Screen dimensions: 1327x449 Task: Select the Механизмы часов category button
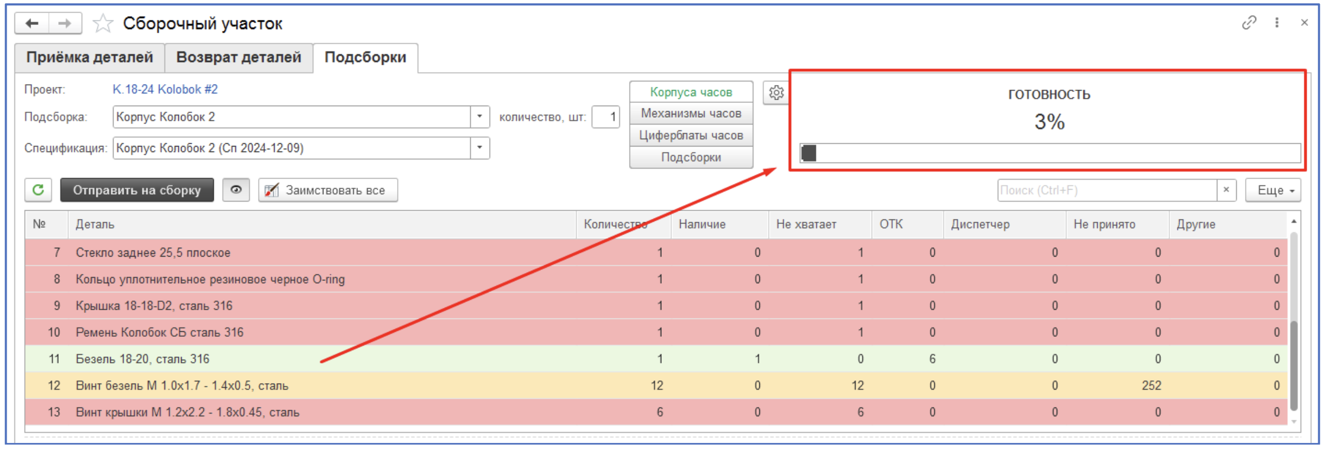(691, 113)
